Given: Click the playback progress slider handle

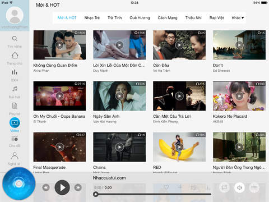Looking at the screenshot, I should pos(96,194).
